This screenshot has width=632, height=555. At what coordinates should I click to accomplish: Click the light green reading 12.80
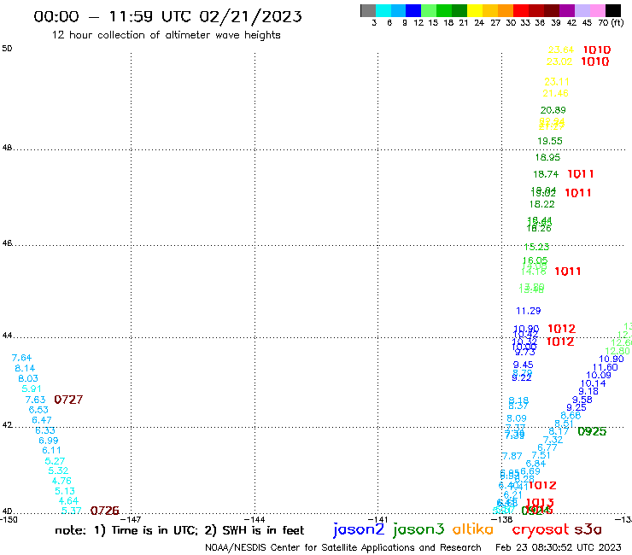point(617,351)
